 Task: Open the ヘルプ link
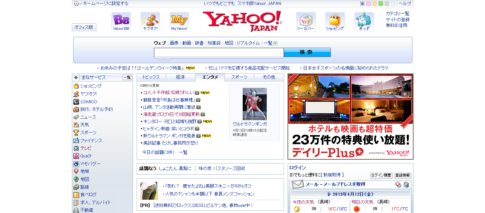coord(405,4)
